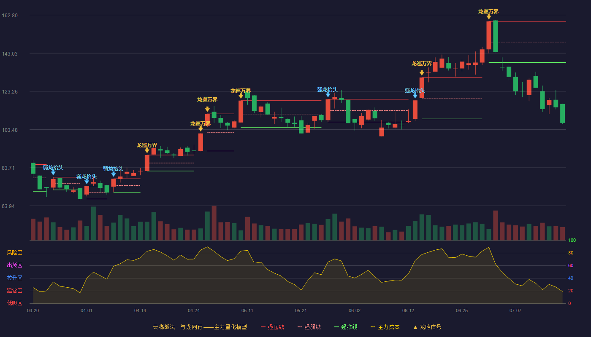Click the 143.03 price axis label

click(10, 53)
